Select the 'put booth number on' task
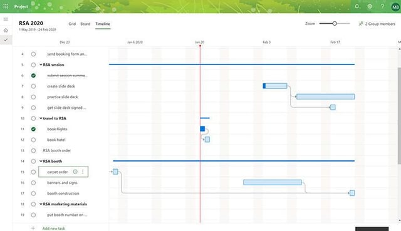 tap(67, 215)
